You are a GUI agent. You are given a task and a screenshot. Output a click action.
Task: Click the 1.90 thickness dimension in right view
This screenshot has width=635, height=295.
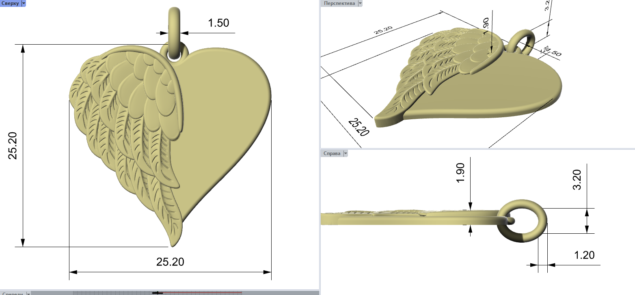(x=460, y=174)
